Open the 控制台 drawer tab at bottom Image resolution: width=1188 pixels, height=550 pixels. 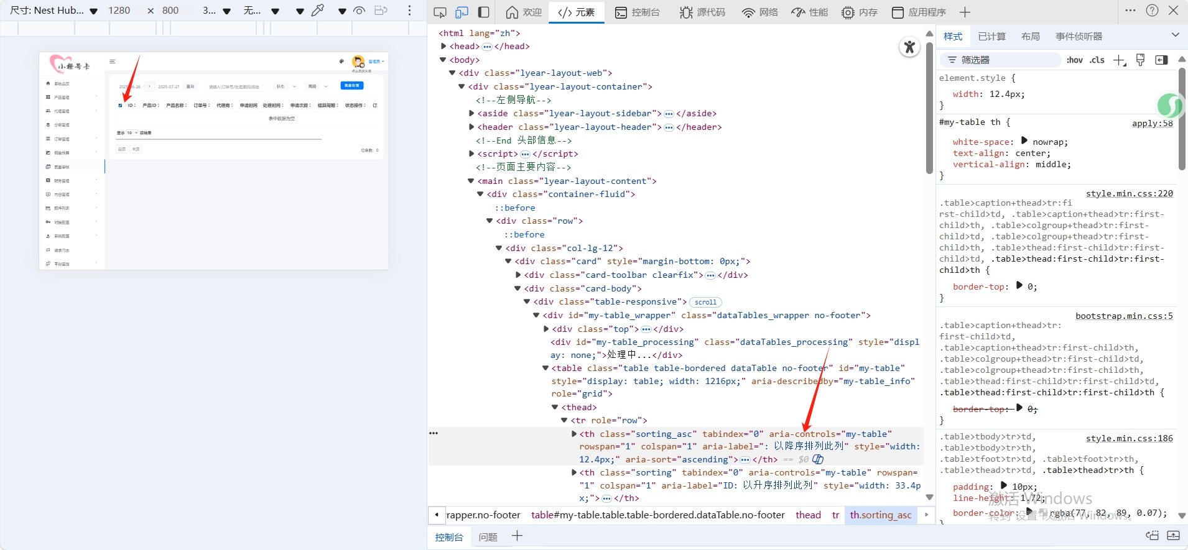coord(449,537)
